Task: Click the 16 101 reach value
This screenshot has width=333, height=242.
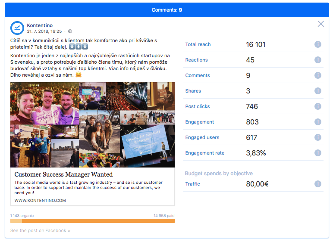Action: [x=256, y=44]
